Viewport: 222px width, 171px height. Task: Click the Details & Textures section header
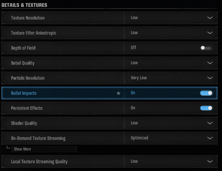(x=24, y=5)
